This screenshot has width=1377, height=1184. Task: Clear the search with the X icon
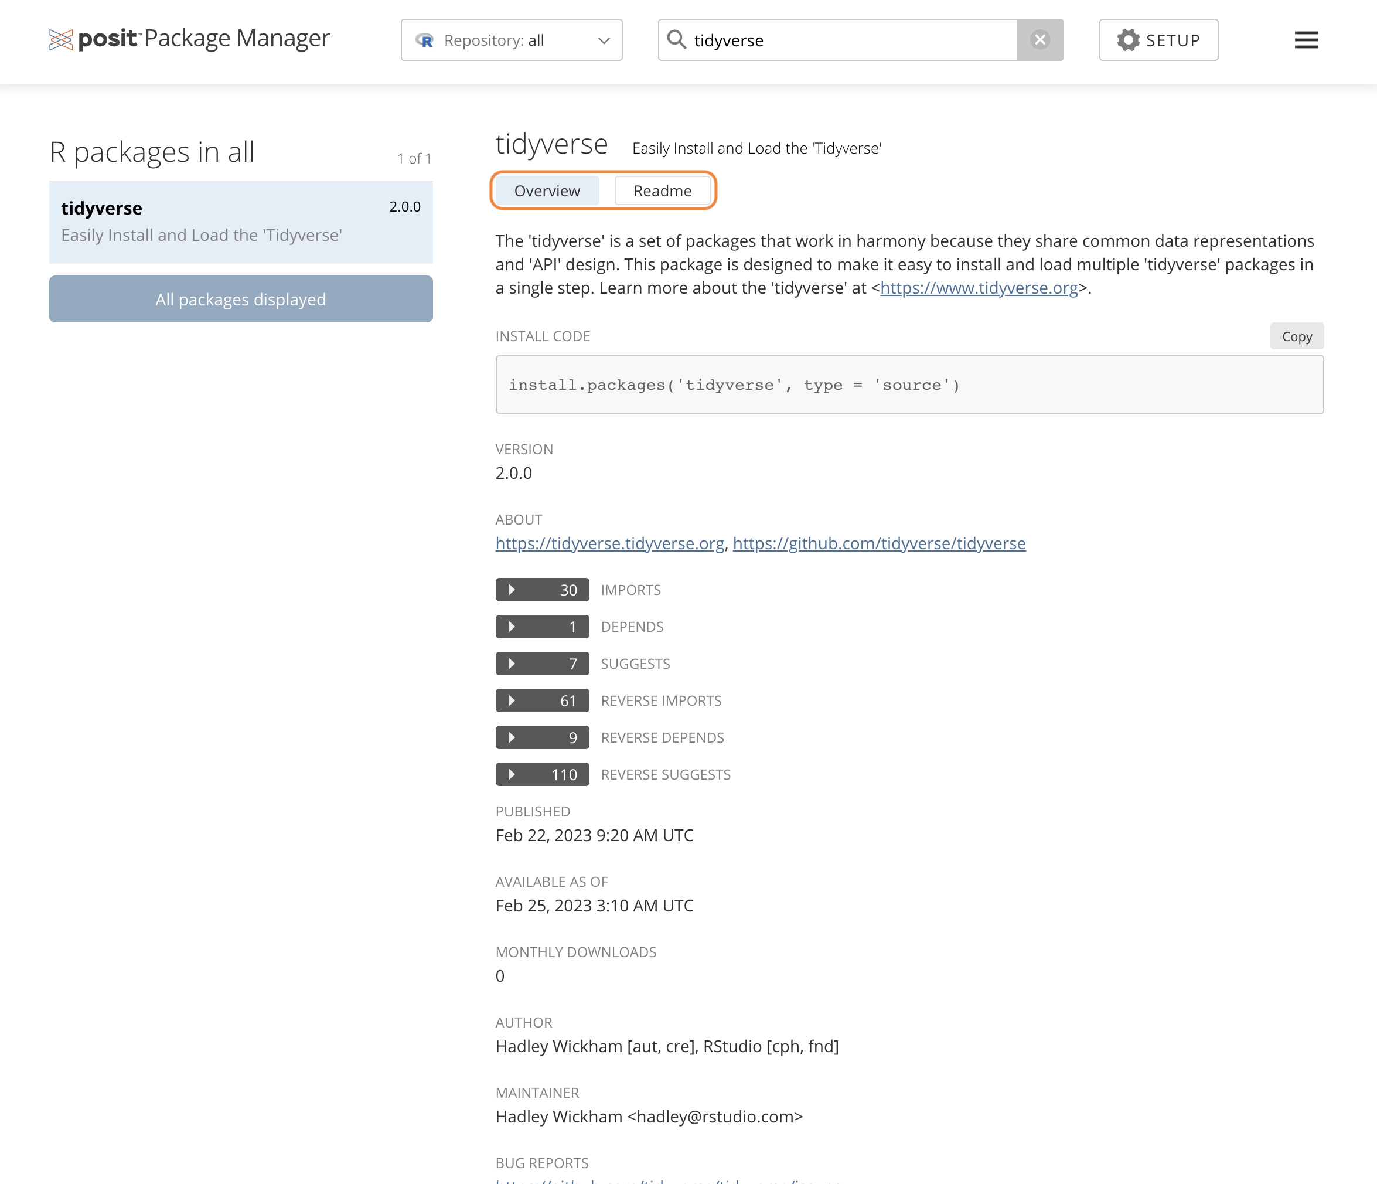[x=1040, y=40]
